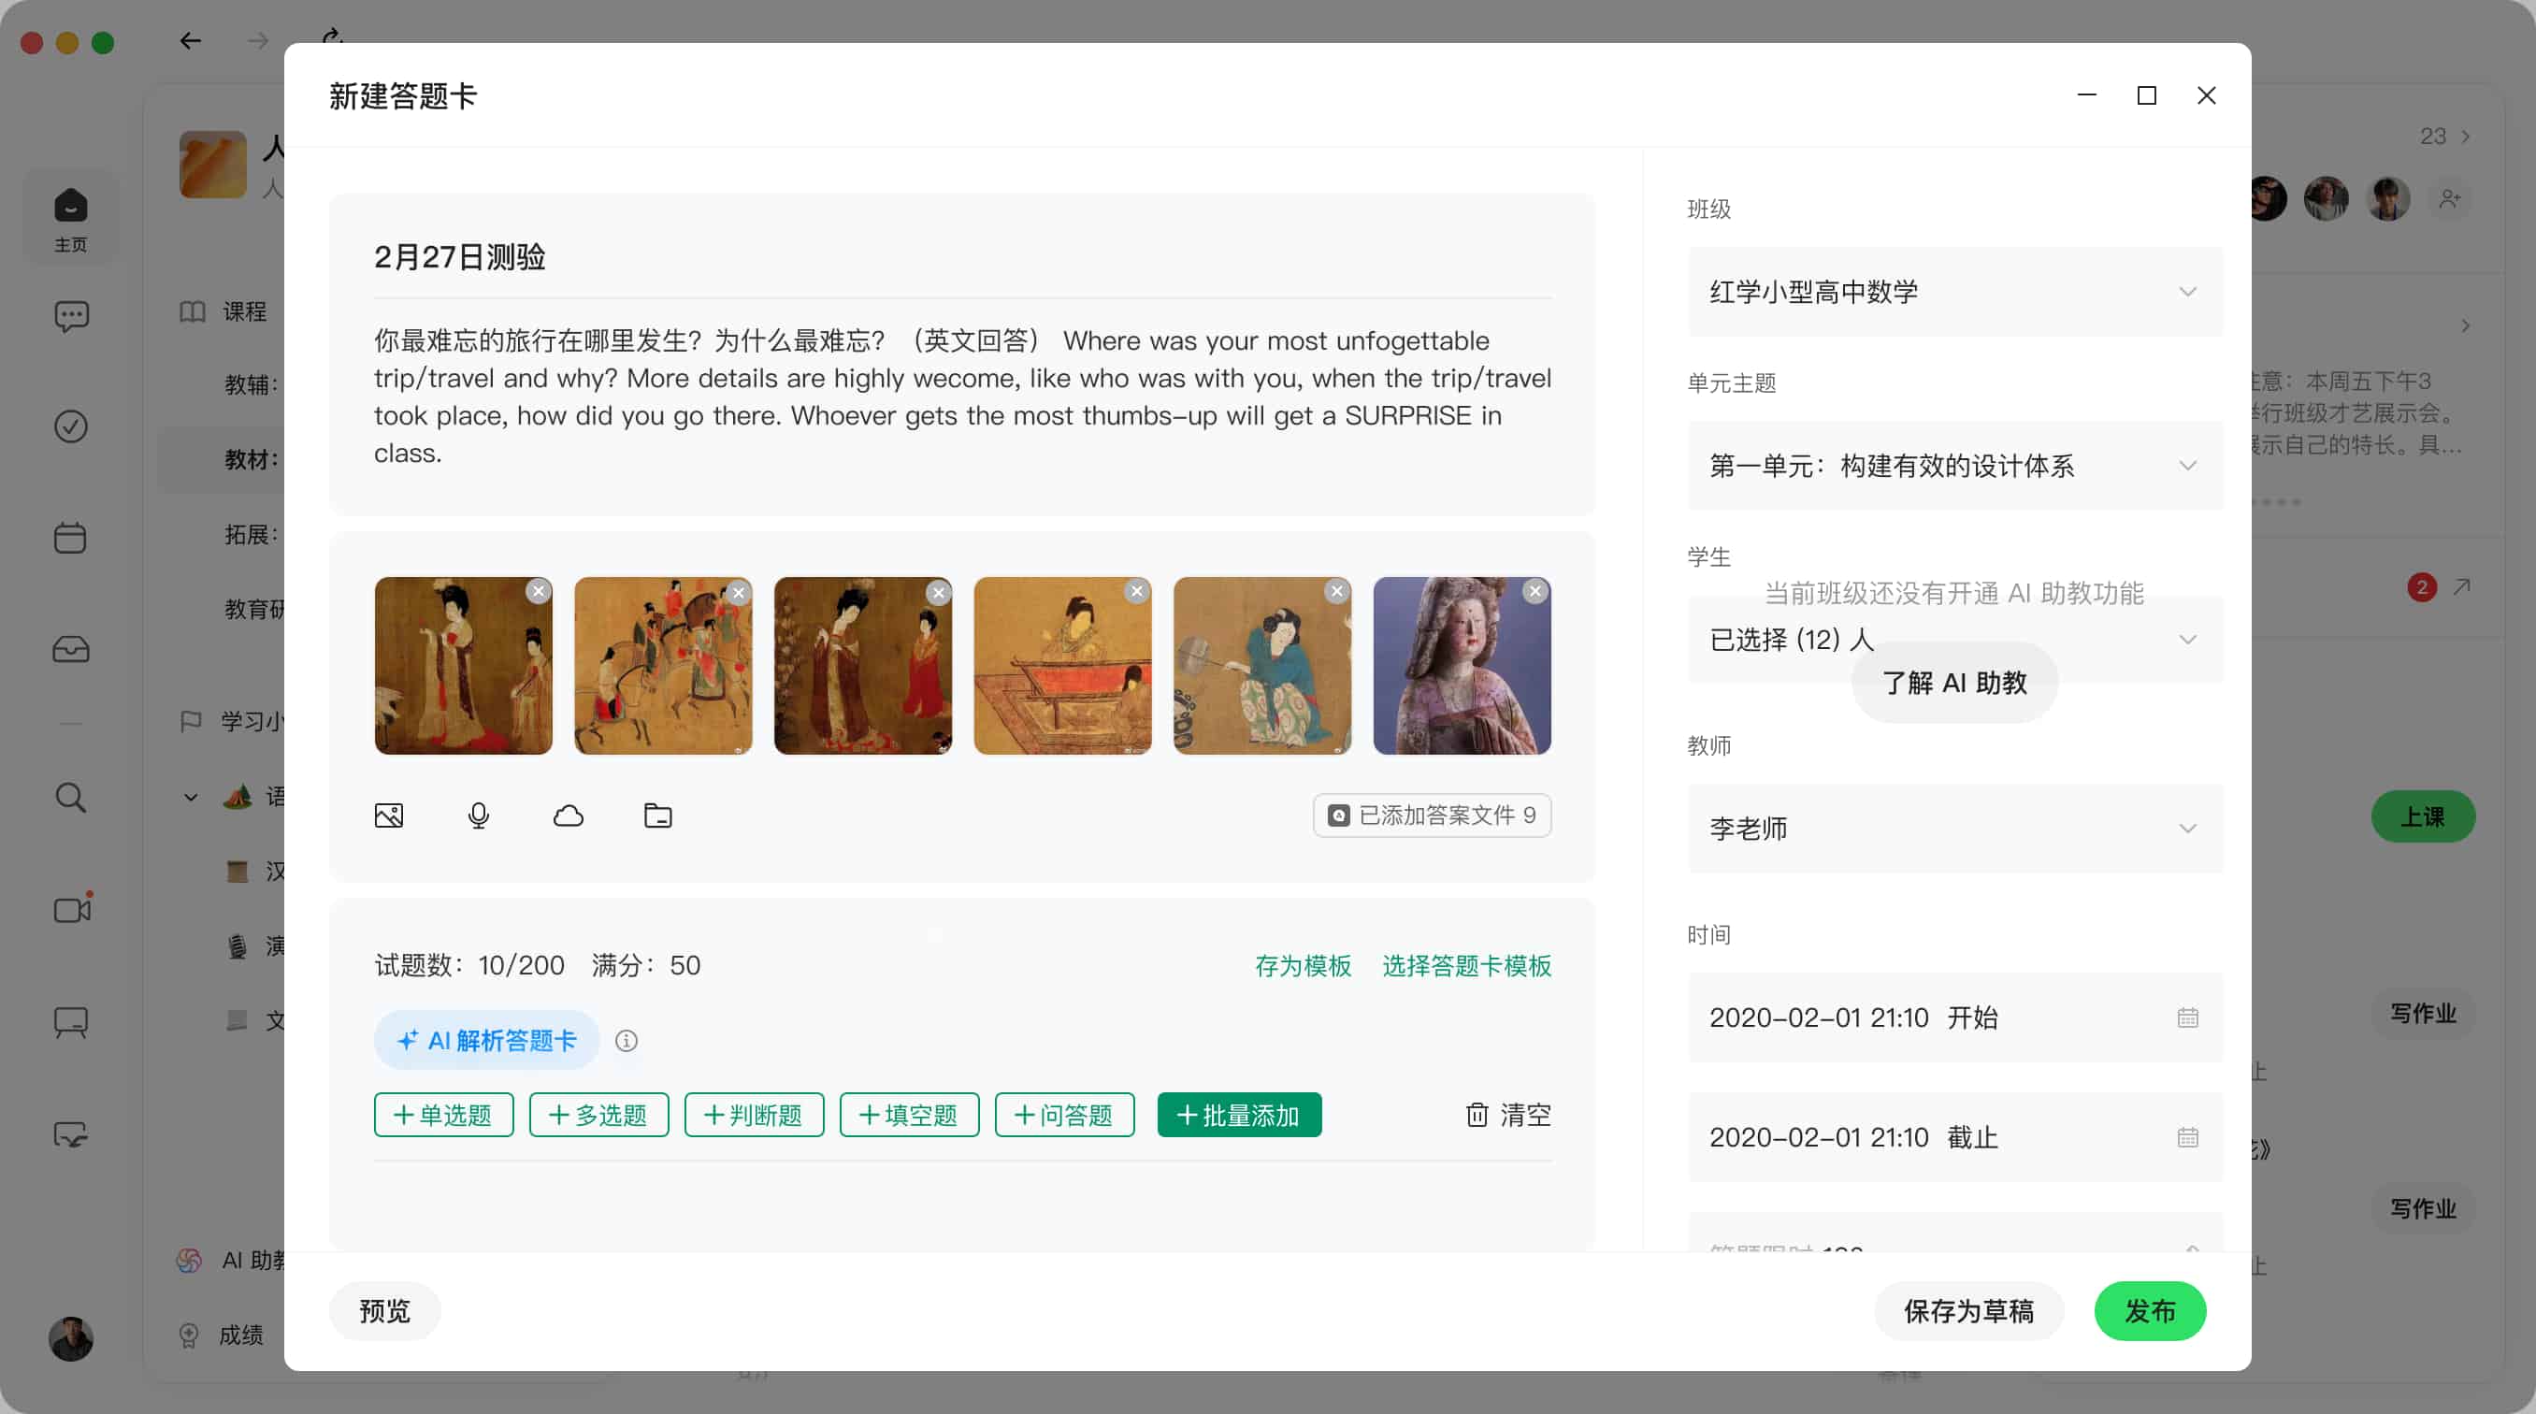
Task: Add a 问答题 question
Action: (x=1064, y=1115)
